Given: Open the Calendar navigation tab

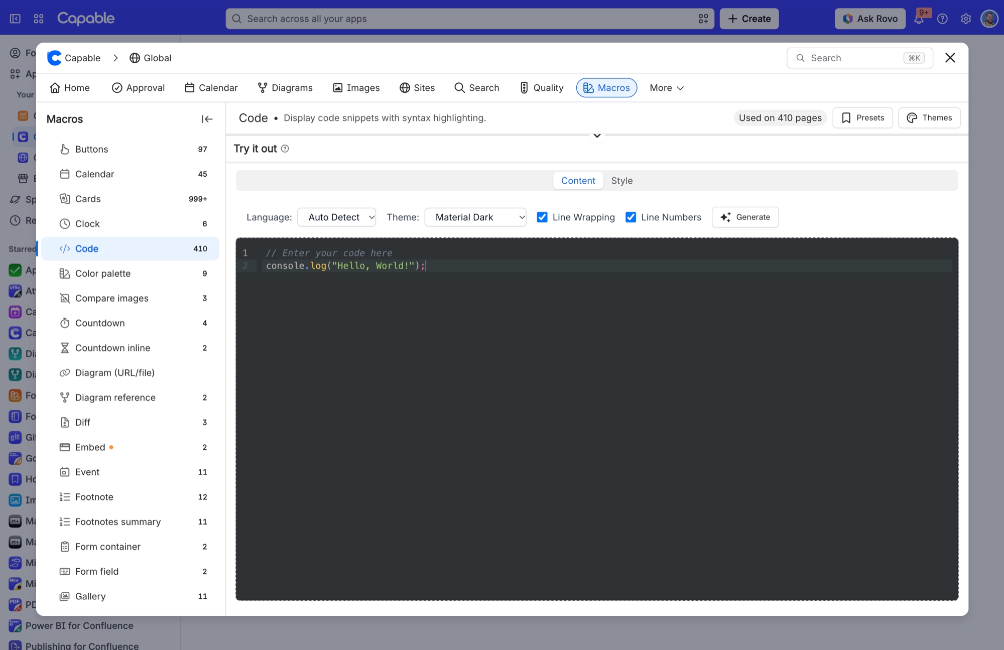Looking at the screenshot, I should pos(211,88).
